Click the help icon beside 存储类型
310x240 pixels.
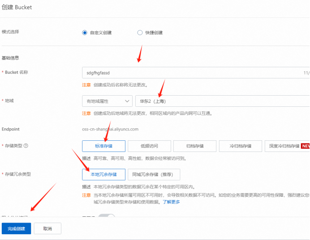[x=26, y=146]
